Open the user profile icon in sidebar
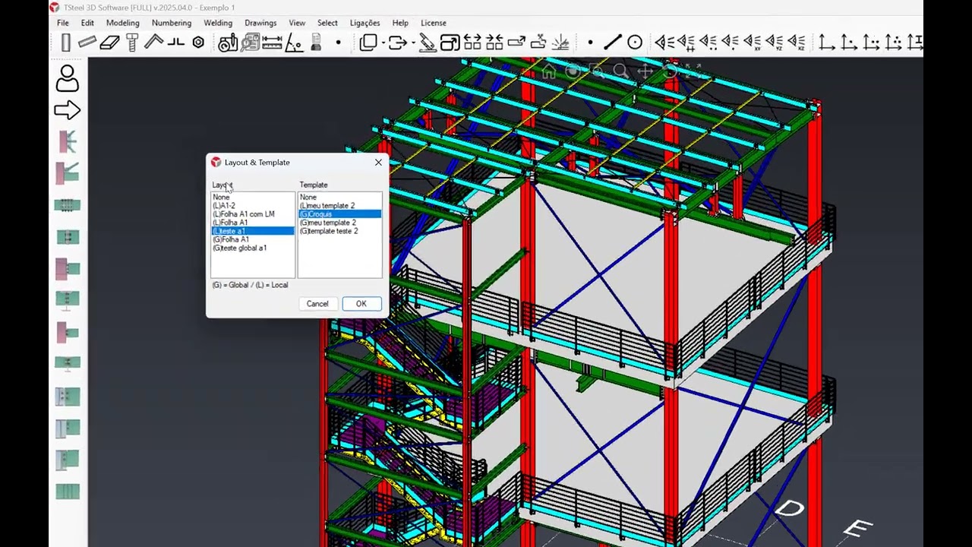The image size is (972, 547). [68, 78]
